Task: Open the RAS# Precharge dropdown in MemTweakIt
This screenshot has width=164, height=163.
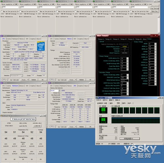Action: [x=127, y=64]
